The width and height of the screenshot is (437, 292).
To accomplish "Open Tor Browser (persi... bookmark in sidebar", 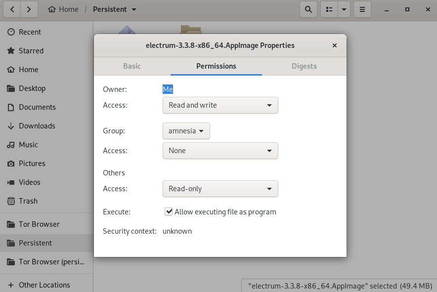I will (46, 262).
